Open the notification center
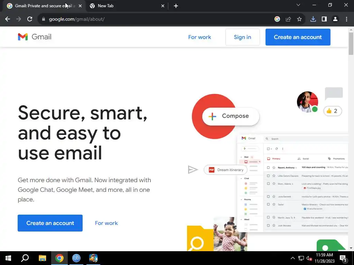The height and width of the screenshot is (265, 354). [x=343, y=258]
